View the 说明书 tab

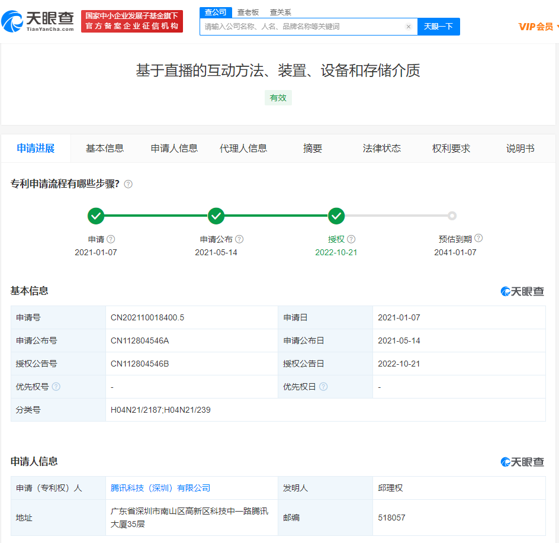(x=520, y=148)
